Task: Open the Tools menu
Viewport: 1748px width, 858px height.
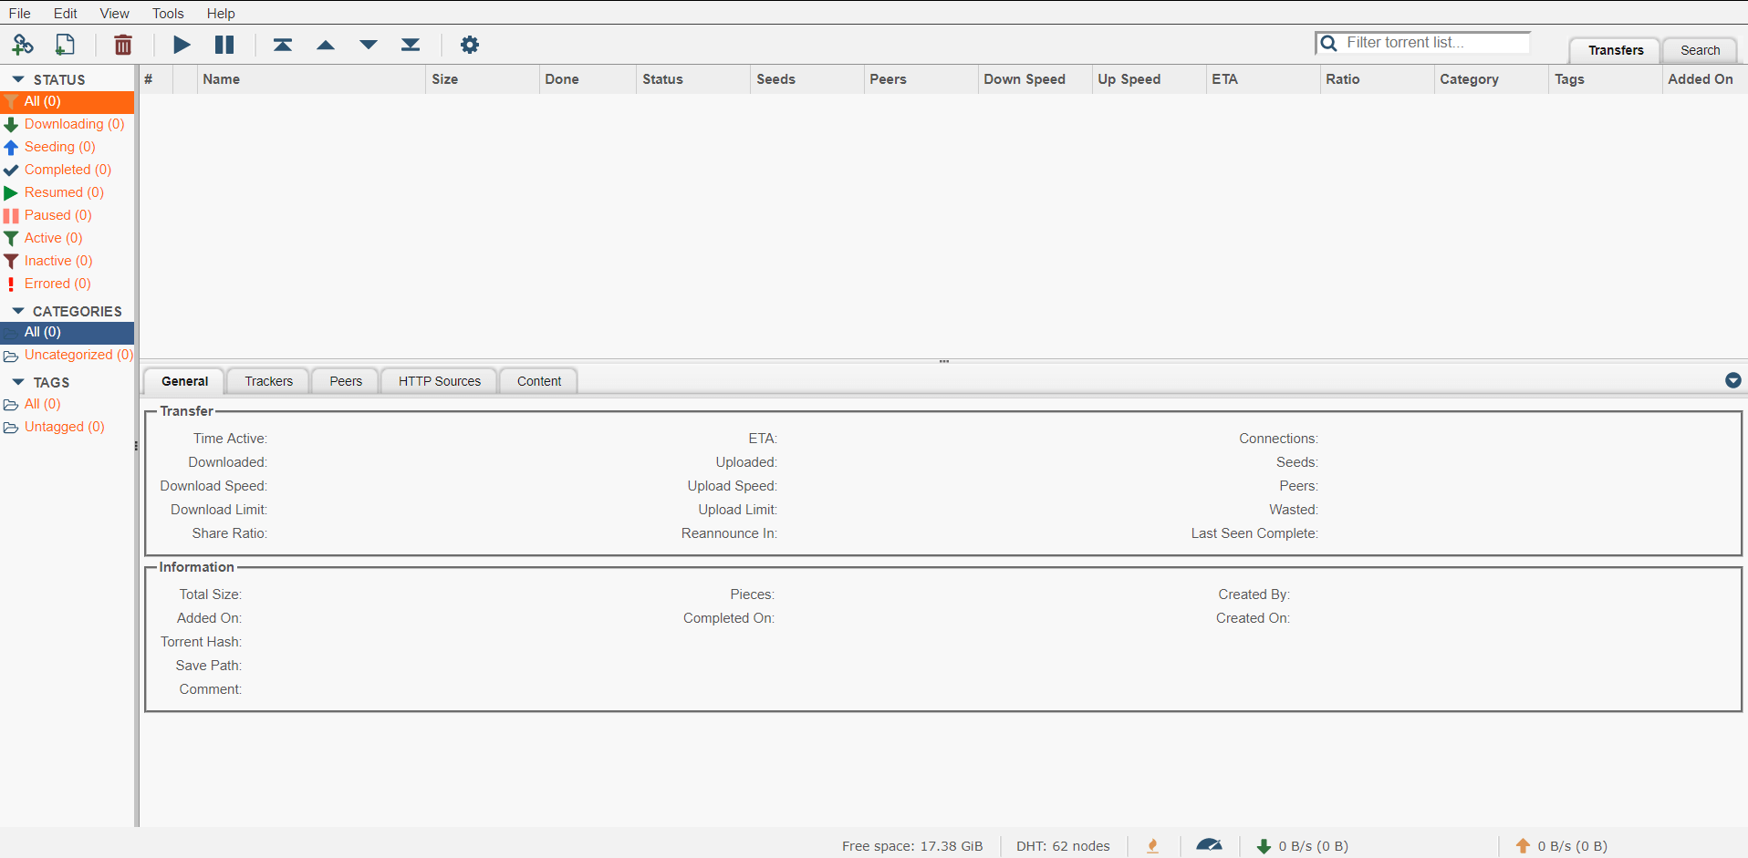Action: coord(168,13)
